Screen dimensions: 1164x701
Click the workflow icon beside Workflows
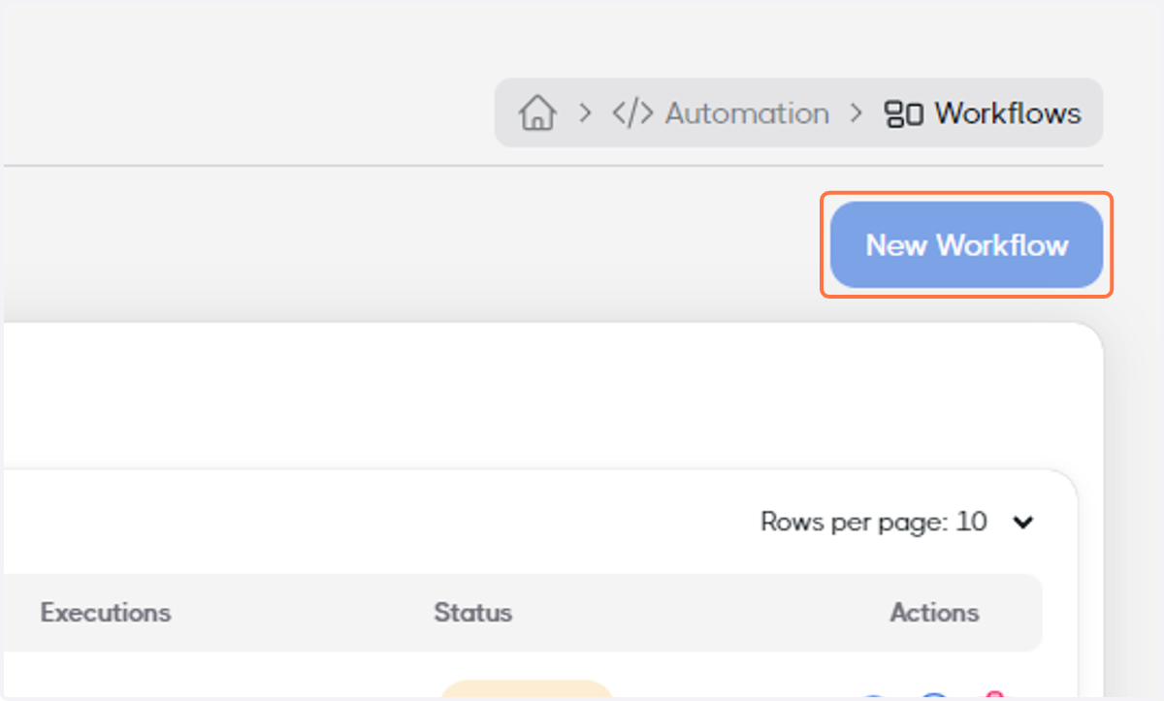(x=903, y=114)
